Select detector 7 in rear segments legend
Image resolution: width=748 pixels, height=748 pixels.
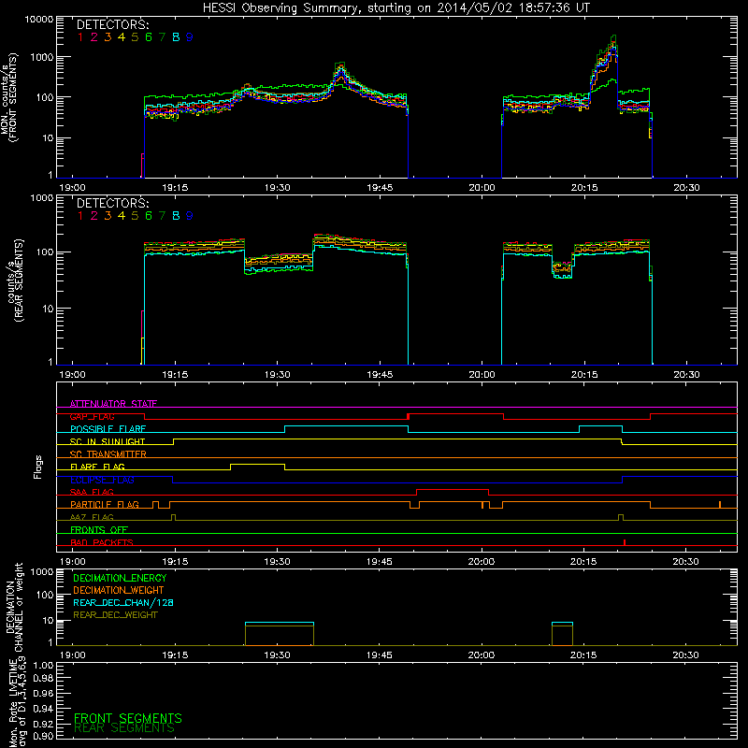[162, 216]
